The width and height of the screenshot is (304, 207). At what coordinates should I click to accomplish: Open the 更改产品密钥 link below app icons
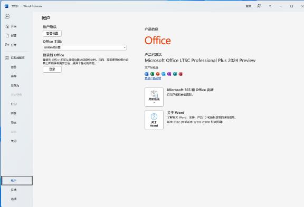tap(153, 78)
